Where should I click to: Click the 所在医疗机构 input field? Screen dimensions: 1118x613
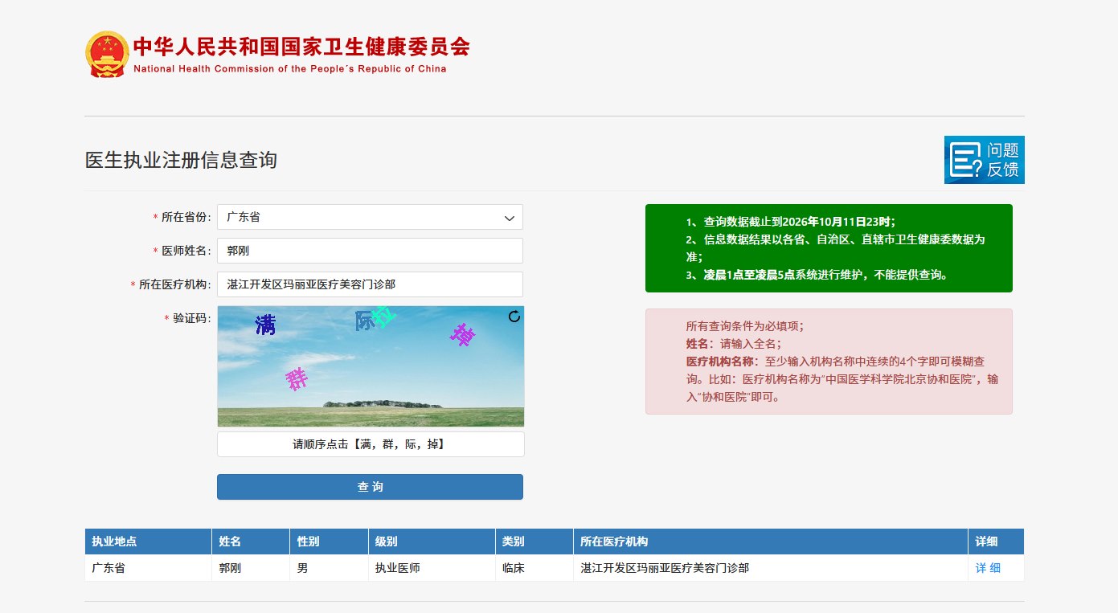tap(370, 284)
